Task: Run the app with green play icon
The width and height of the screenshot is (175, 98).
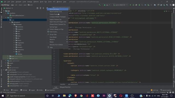Action: pyautogui.click(x=130, y=5)
